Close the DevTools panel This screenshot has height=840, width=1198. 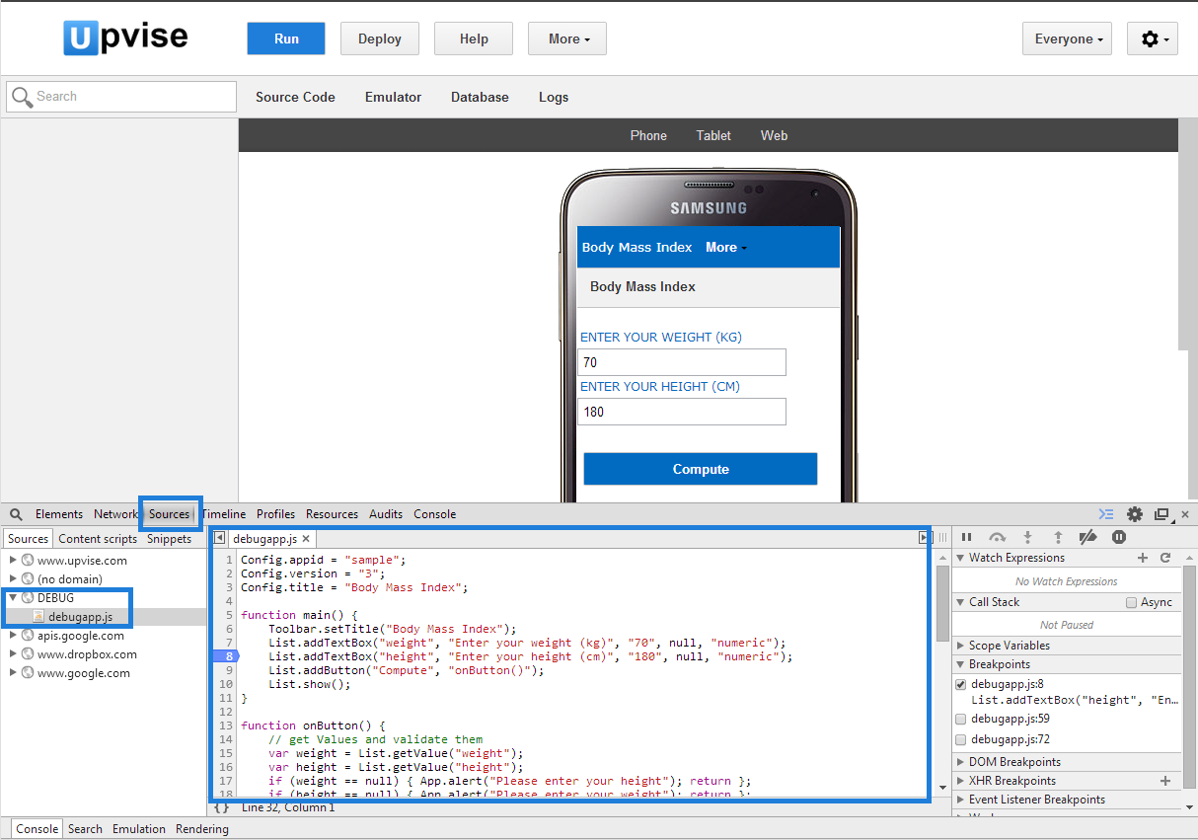click(x=1185, y=514)
